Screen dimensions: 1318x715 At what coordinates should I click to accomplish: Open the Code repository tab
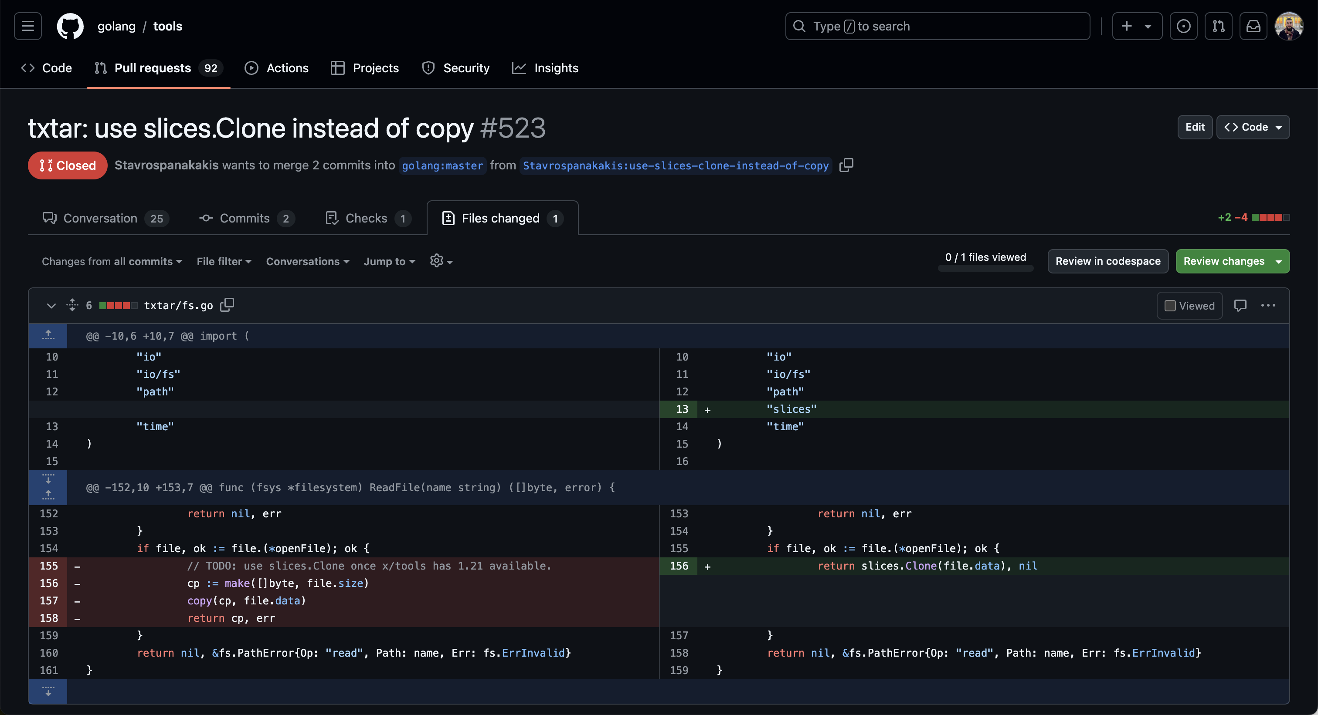click(46, 68)
